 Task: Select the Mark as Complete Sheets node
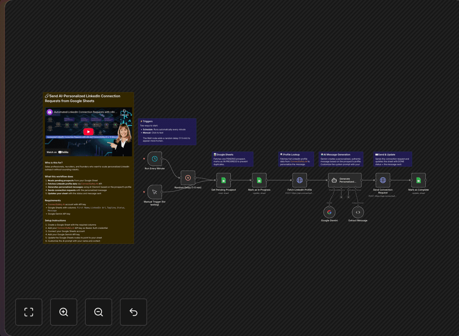(418, 180)
